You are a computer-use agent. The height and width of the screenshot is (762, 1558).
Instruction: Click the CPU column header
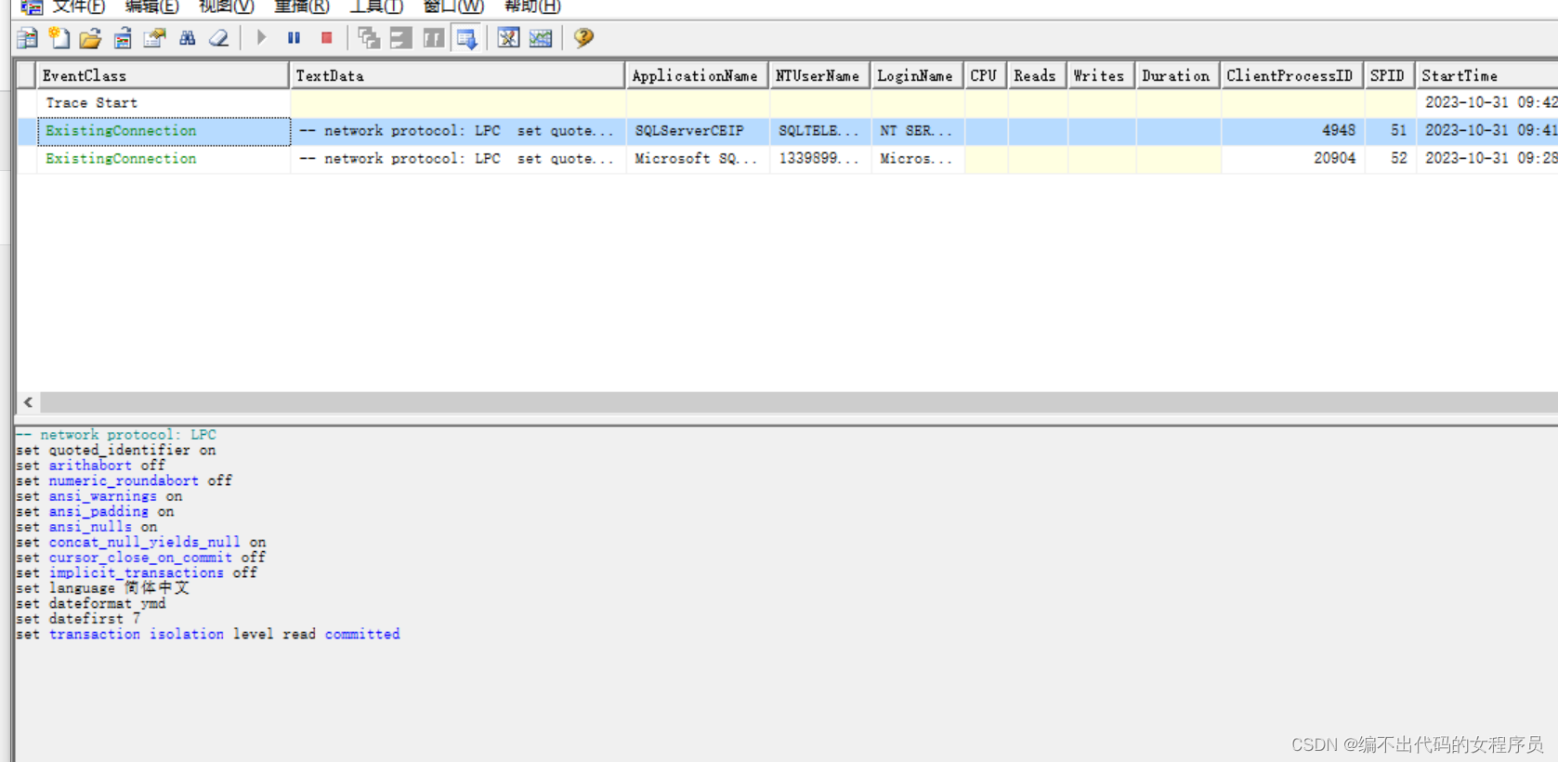pos(986,75)
